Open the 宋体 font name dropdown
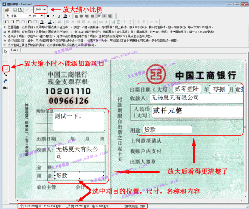Screen dimensions: 249x209 point(30,16)
